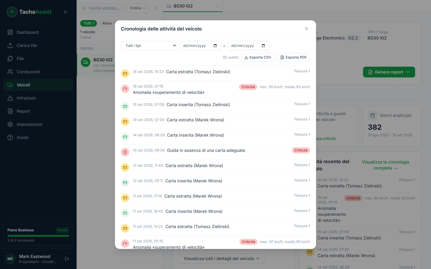Open Guida help page

tap(38, 137)
